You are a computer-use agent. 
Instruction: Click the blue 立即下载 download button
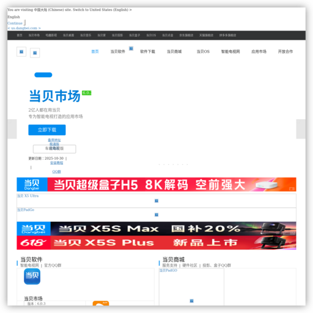[47, 130]
